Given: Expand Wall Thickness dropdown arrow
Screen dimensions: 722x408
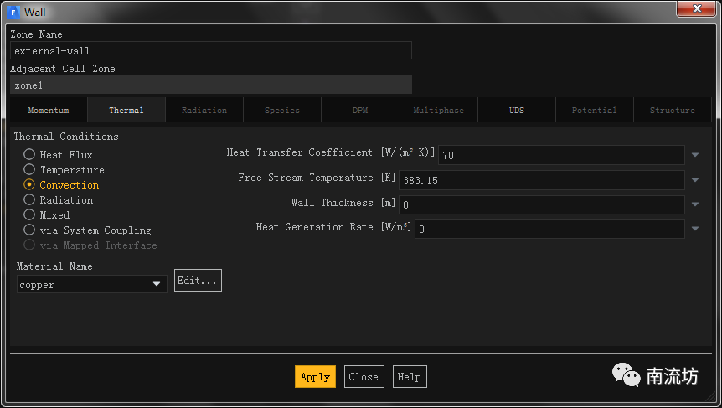Looking at the screenshot, I should point(695,204).
